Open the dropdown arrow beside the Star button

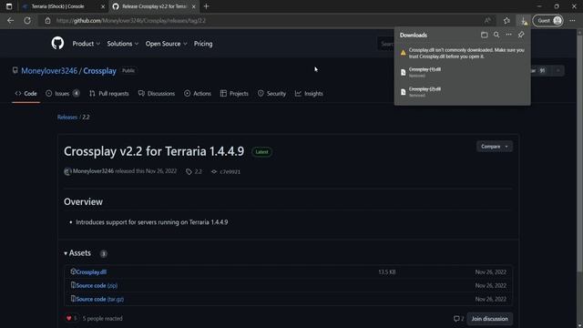(557, 71)
